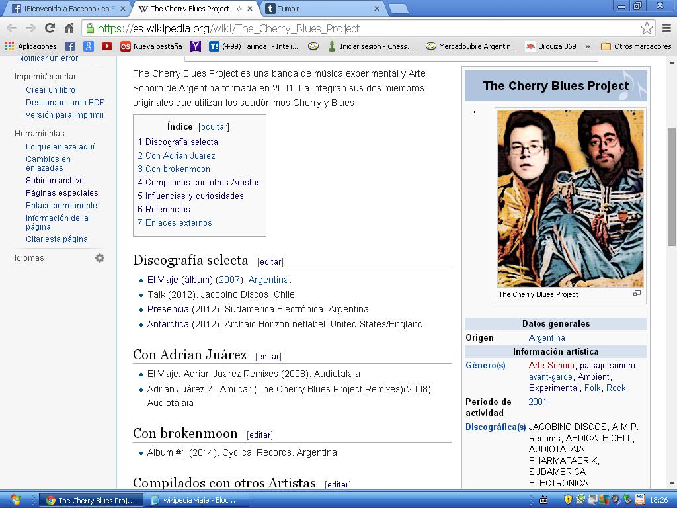Screen dimensions: 677x508
Task: Bookmark this page with the star
Action: point(647,28)
